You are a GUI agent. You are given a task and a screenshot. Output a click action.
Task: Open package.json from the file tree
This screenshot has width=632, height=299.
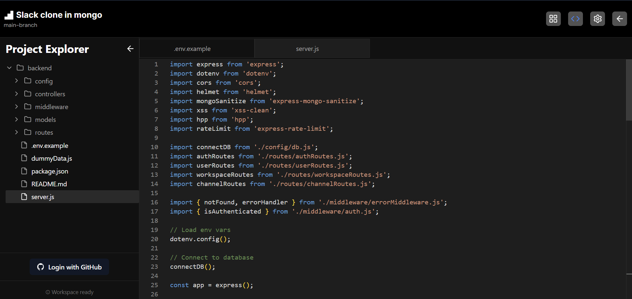pos(50,171)
